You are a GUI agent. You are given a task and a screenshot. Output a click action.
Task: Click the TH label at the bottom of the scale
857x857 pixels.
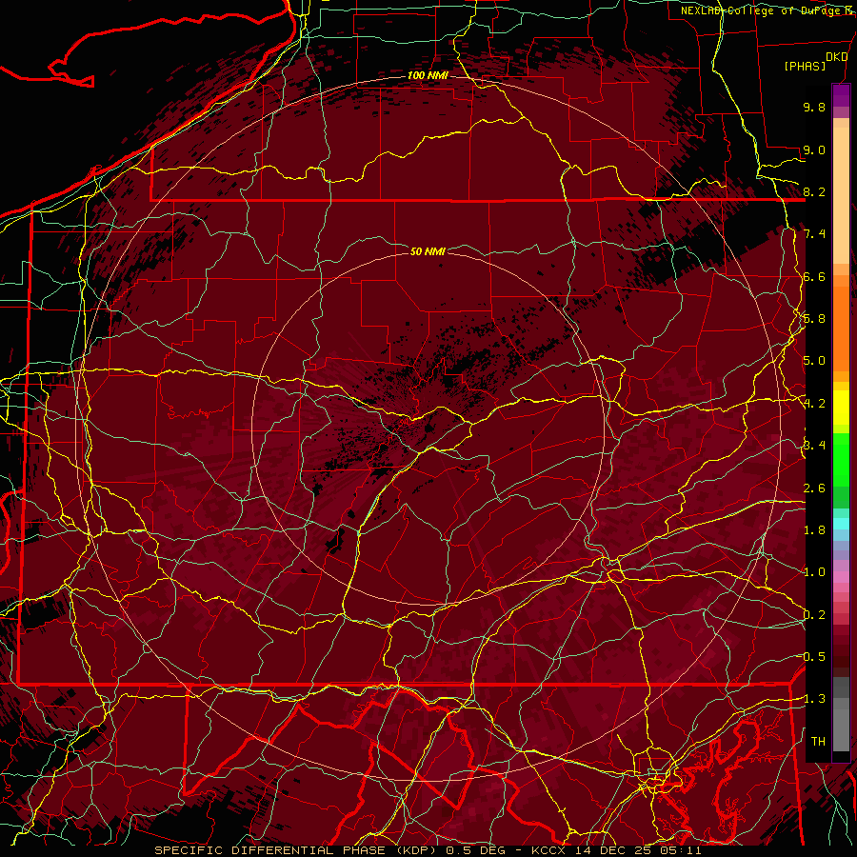click(x=818, y=741)
